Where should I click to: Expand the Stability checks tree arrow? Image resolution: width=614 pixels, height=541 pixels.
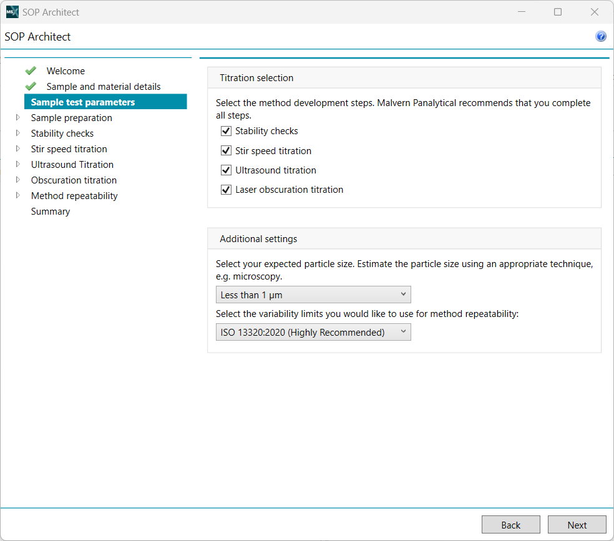click(x=18, y=134)
